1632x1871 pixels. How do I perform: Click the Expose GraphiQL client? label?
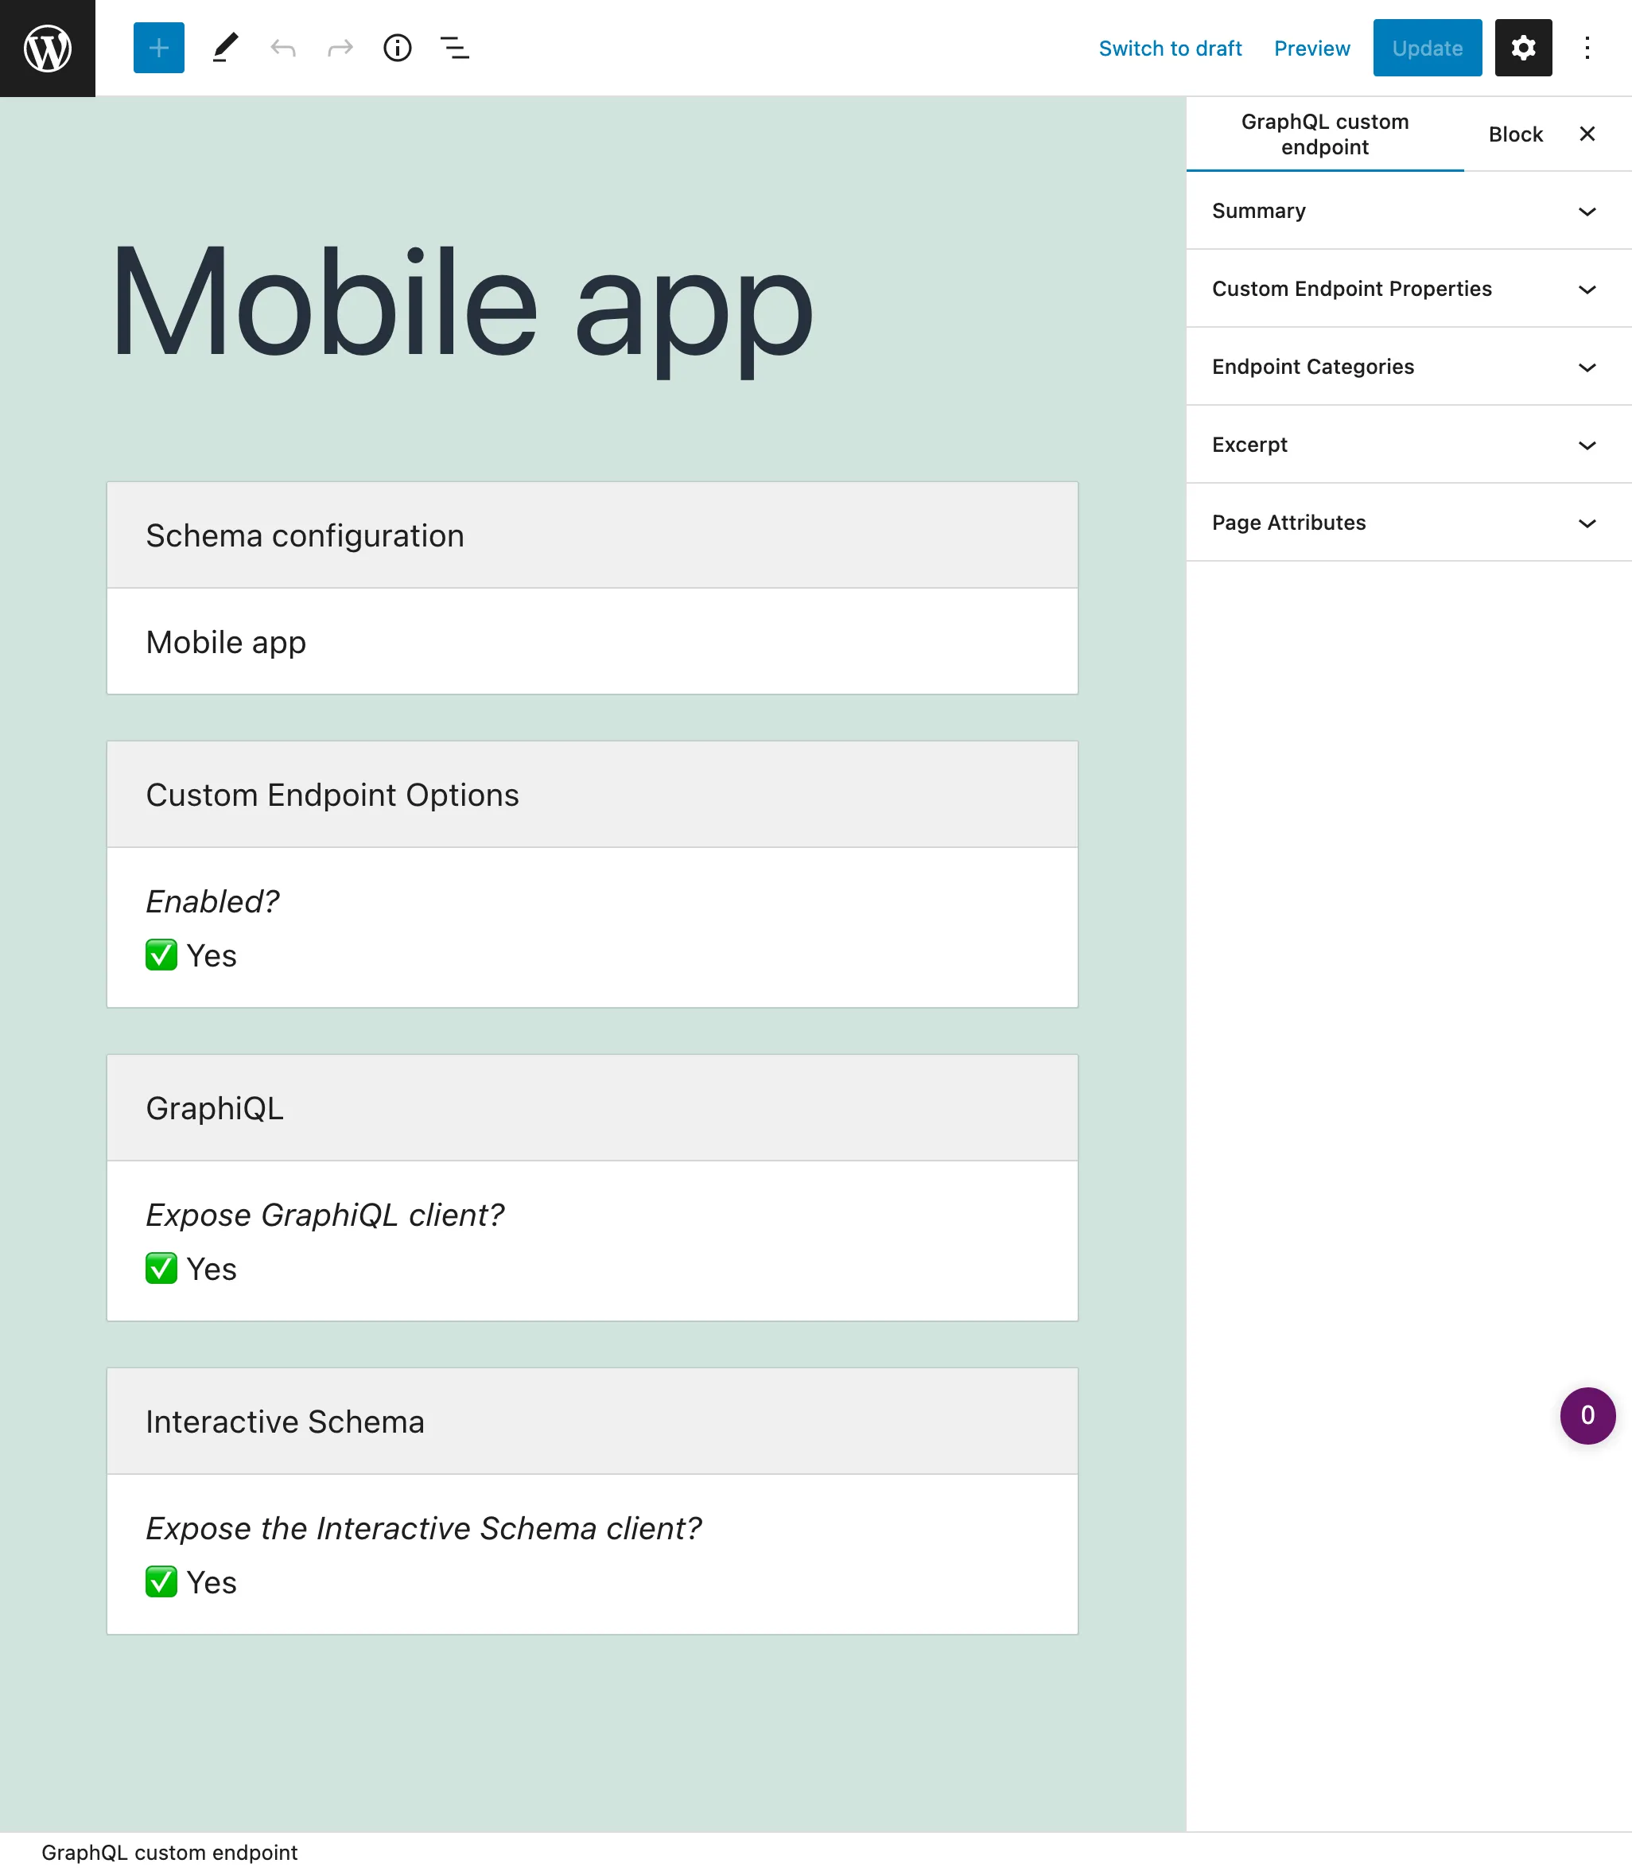tap(325, 1214)
